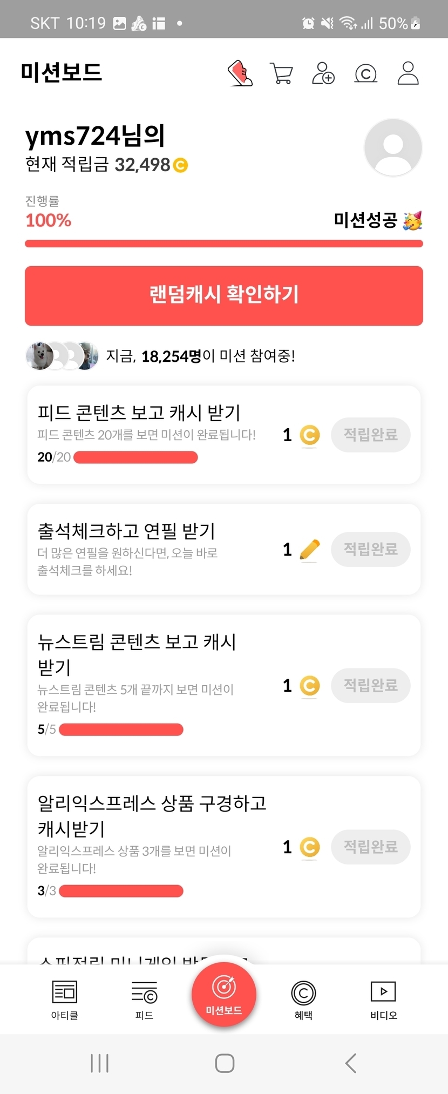
Task: Tap 적립완료 button for 피드 콘텐츠 mission
Action: pos(371,435)
